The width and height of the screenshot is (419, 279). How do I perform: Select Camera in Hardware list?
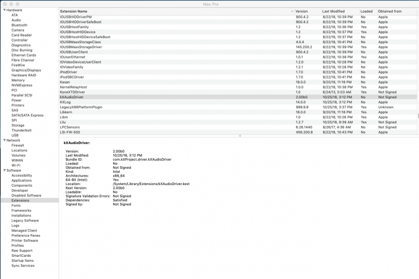(18, 30)
